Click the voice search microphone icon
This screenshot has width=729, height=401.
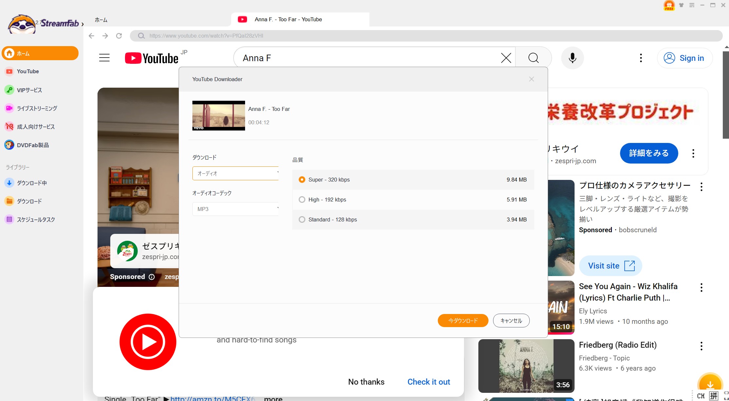[x=572, y=58]
